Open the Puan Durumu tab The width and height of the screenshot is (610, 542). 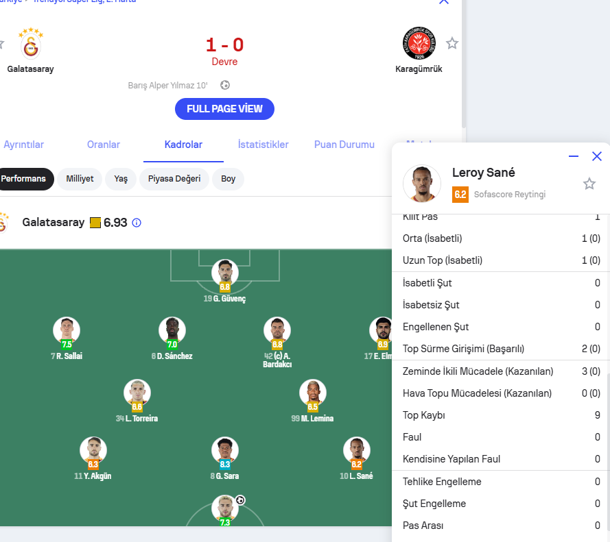(x=344, y=145)
